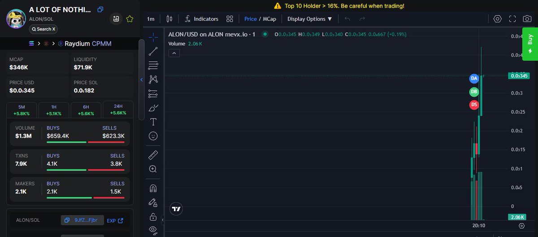Select the 6H stats tab
Image resolution: width=538 pixels, height=237 pixels.
coord(86,110)
